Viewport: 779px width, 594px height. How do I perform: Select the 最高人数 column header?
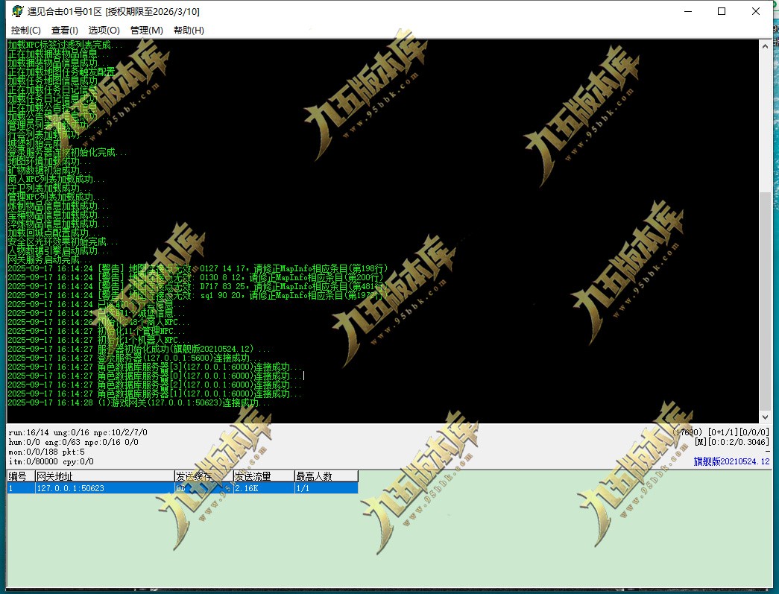326,476
